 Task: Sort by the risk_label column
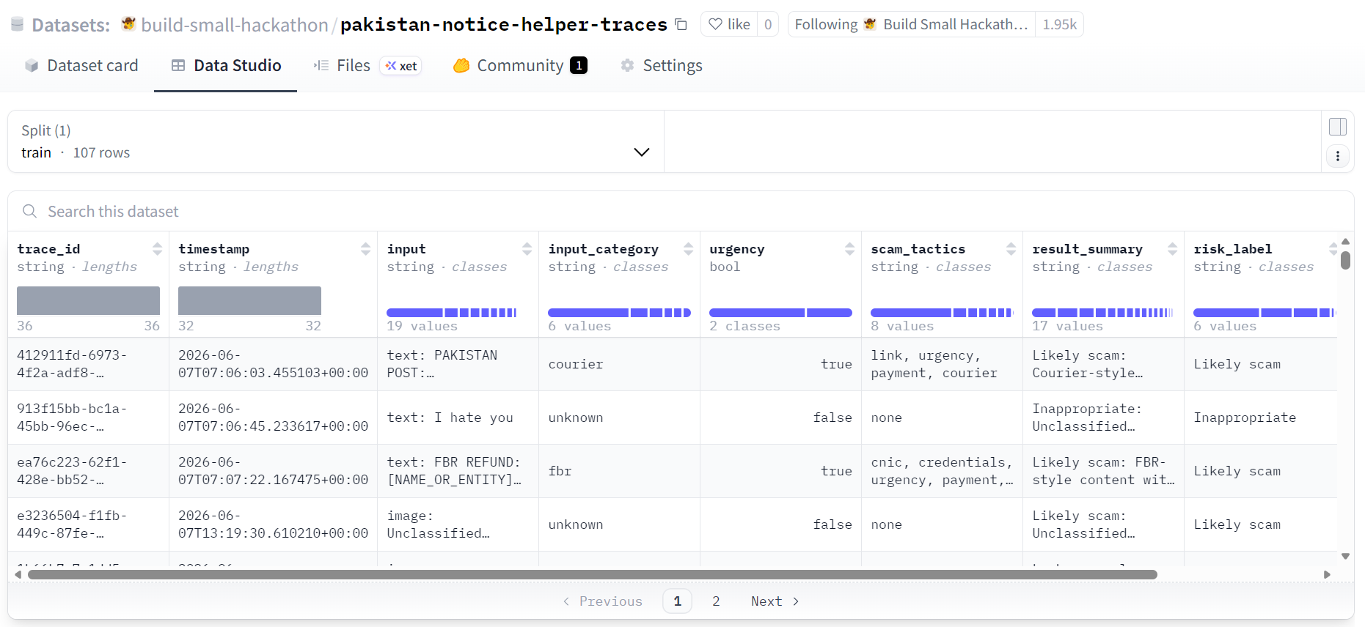pyautogui.click(x=1332, y=249)
